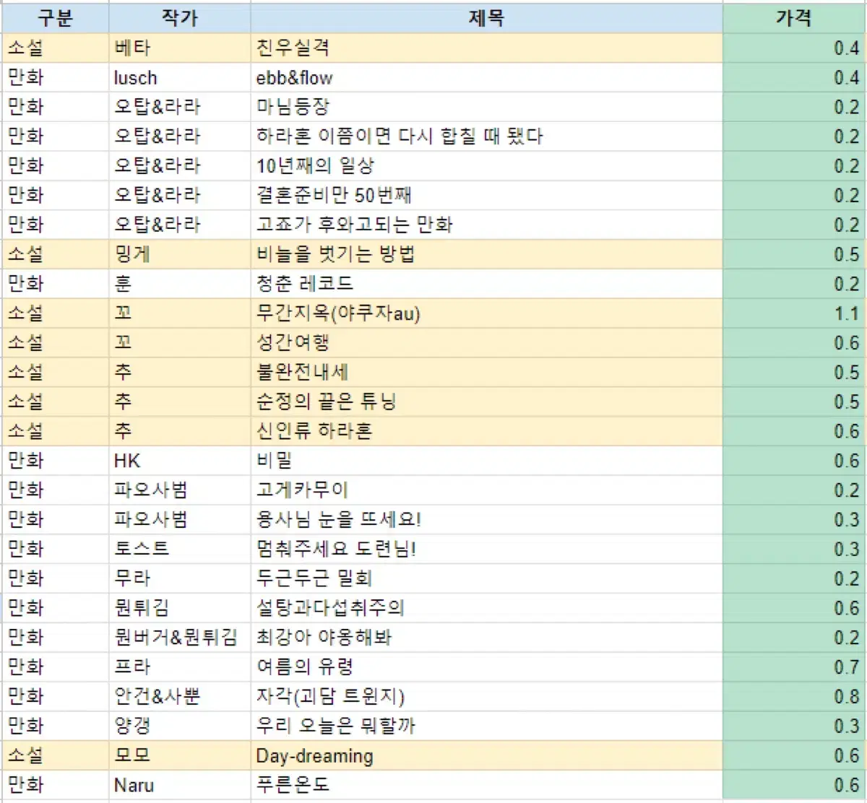Click the author cell 베타
The image size is (867, 803).
(x=179, y=48)
